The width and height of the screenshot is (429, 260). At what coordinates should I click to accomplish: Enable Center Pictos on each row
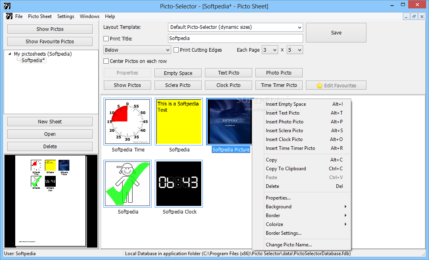pos(106,61)
